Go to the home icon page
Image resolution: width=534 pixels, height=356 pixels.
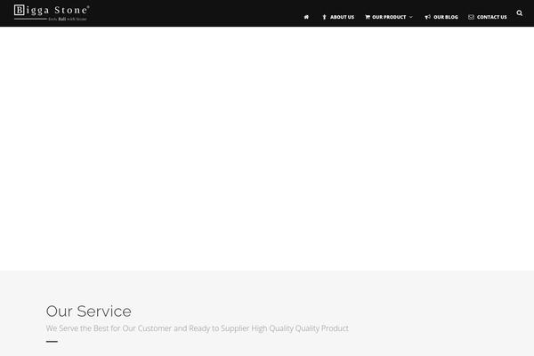pos(306,17)
